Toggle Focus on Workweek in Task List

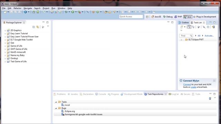click(x=199, y=27)
